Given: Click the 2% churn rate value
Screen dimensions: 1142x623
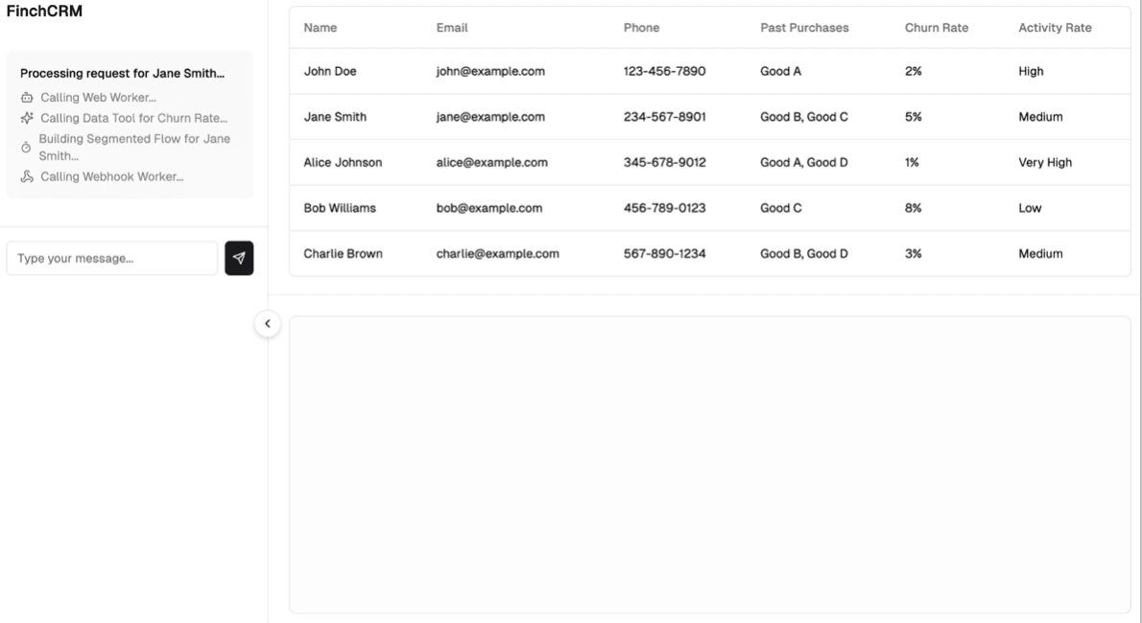Looking at the screenshot, I should (914, 71).
